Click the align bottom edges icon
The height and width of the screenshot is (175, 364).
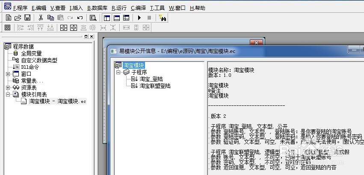tap(50, 28)
